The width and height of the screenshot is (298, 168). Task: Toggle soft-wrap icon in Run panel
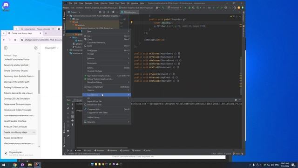tap(73, 112)
